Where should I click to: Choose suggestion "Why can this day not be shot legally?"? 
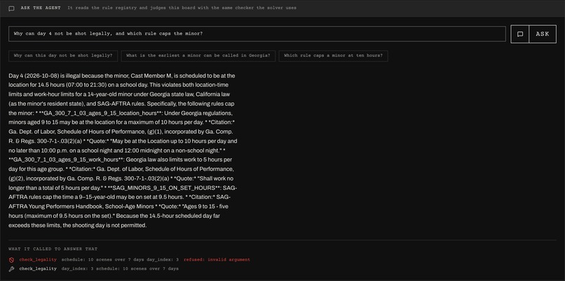coord(63,56)
